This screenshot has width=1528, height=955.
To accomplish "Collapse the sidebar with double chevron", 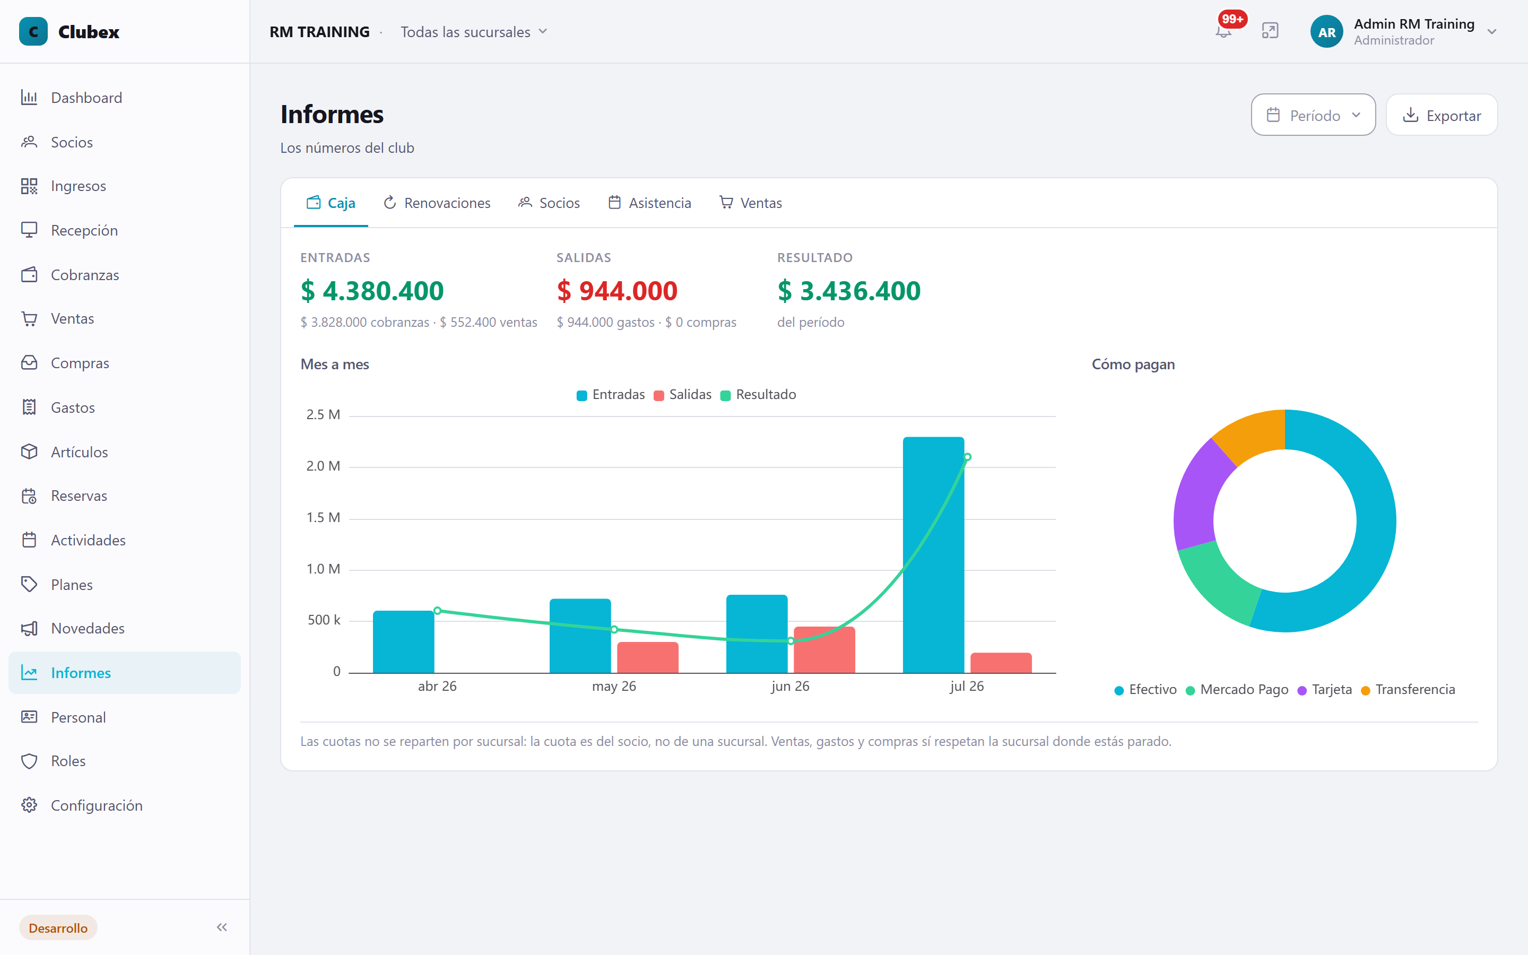I will [222, 927].
